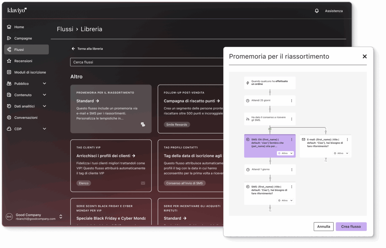
Task: Click the Klaviyo logo
Action: 17,10
